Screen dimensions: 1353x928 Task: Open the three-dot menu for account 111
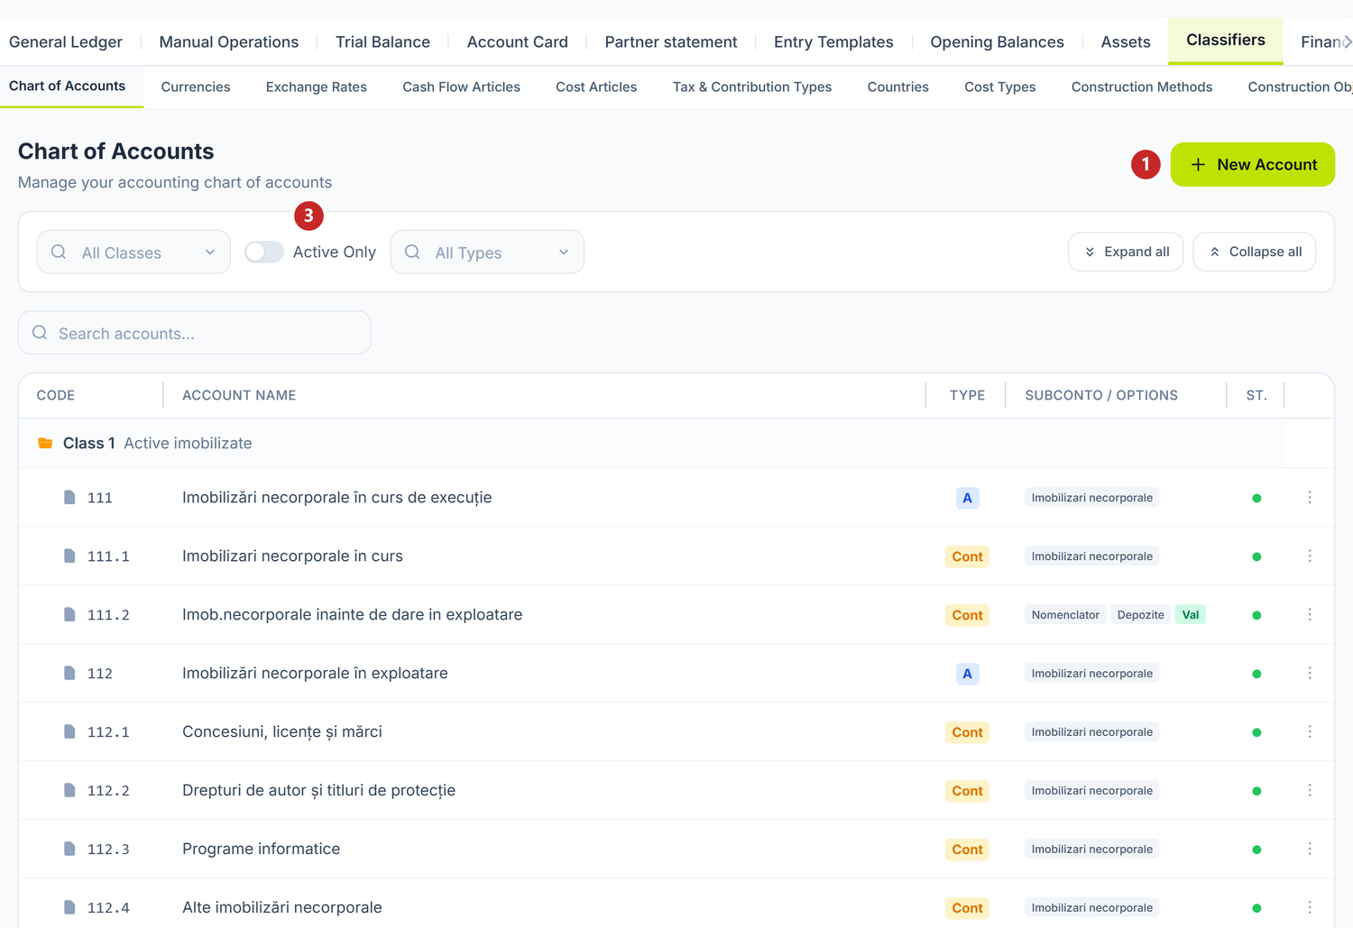[x=1310, y=498]
